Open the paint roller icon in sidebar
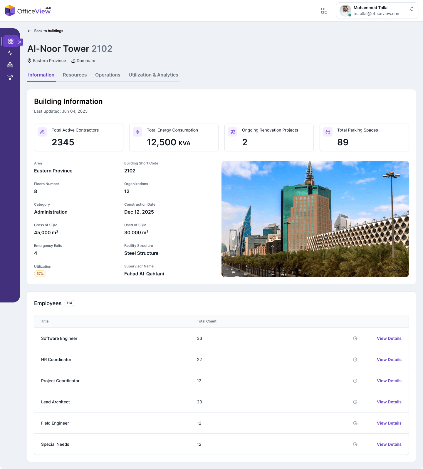Viewport: 423px width, 469px height. [x=10, y=77]
